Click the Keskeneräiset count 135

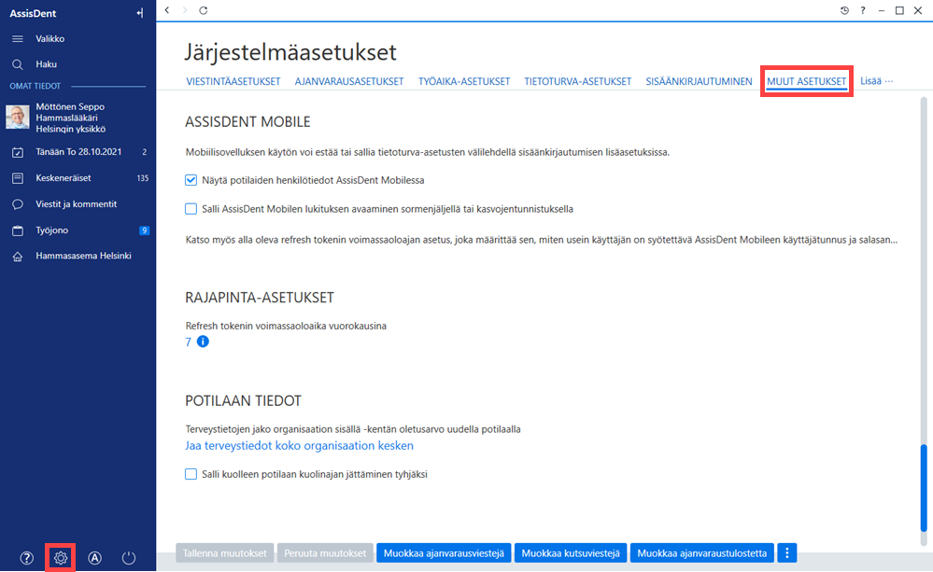click(x=143, y=178)
